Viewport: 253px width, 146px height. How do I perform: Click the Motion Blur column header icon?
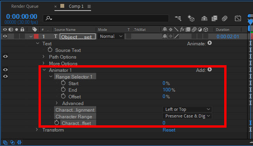(x=194, y=29)
